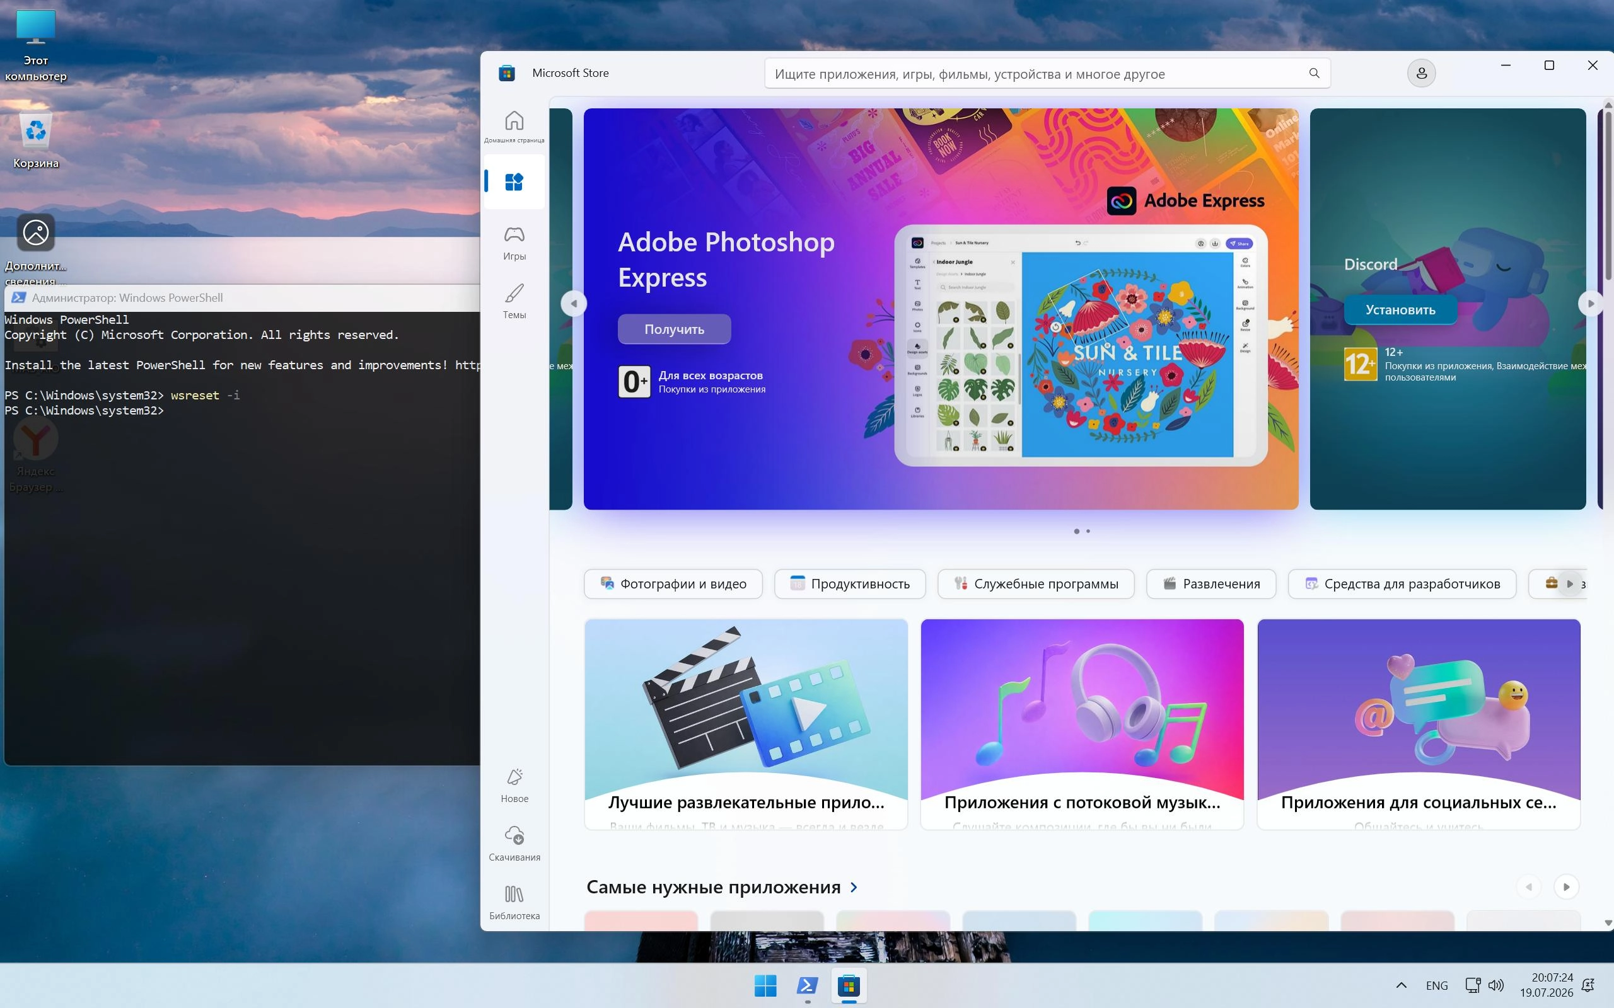Show previous apps in Самые нужные приложения row
Image resolution: width=1614 pixels, height=1008 pixels.
tap(1529, 886)
